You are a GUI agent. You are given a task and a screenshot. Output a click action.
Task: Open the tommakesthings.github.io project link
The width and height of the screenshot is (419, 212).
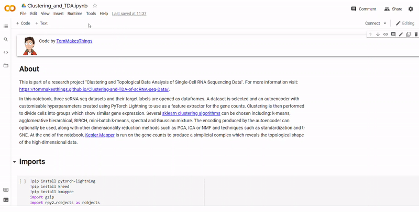click(94, 89)
